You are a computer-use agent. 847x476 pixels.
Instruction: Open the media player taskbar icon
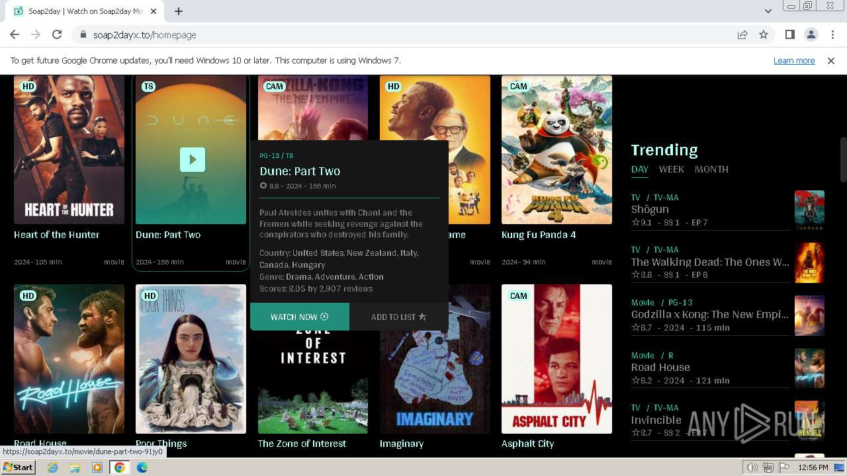click(97, 467)
